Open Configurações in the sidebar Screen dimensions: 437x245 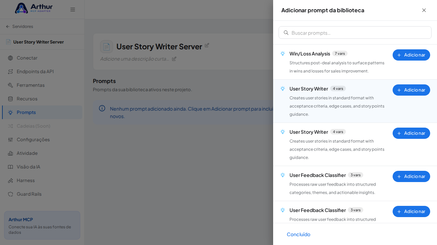pos(42,140)
